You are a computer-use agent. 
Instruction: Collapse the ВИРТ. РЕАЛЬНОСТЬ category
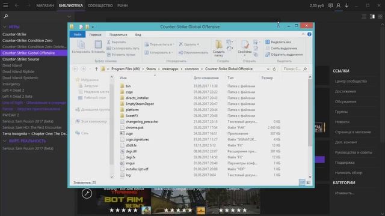coord(4,141)
